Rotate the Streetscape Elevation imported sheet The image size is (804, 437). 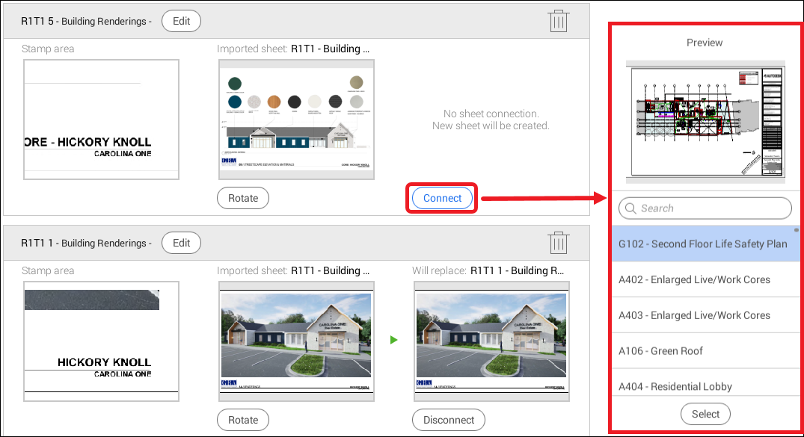pos(243,198)
